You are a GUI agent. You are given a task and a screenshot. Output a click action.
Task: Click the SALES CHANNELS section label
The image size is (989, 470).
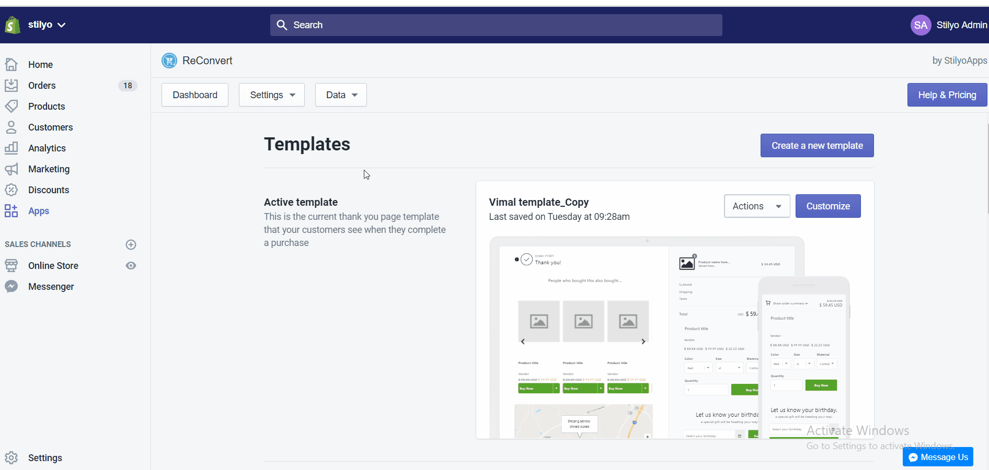(x=38, y=244)
